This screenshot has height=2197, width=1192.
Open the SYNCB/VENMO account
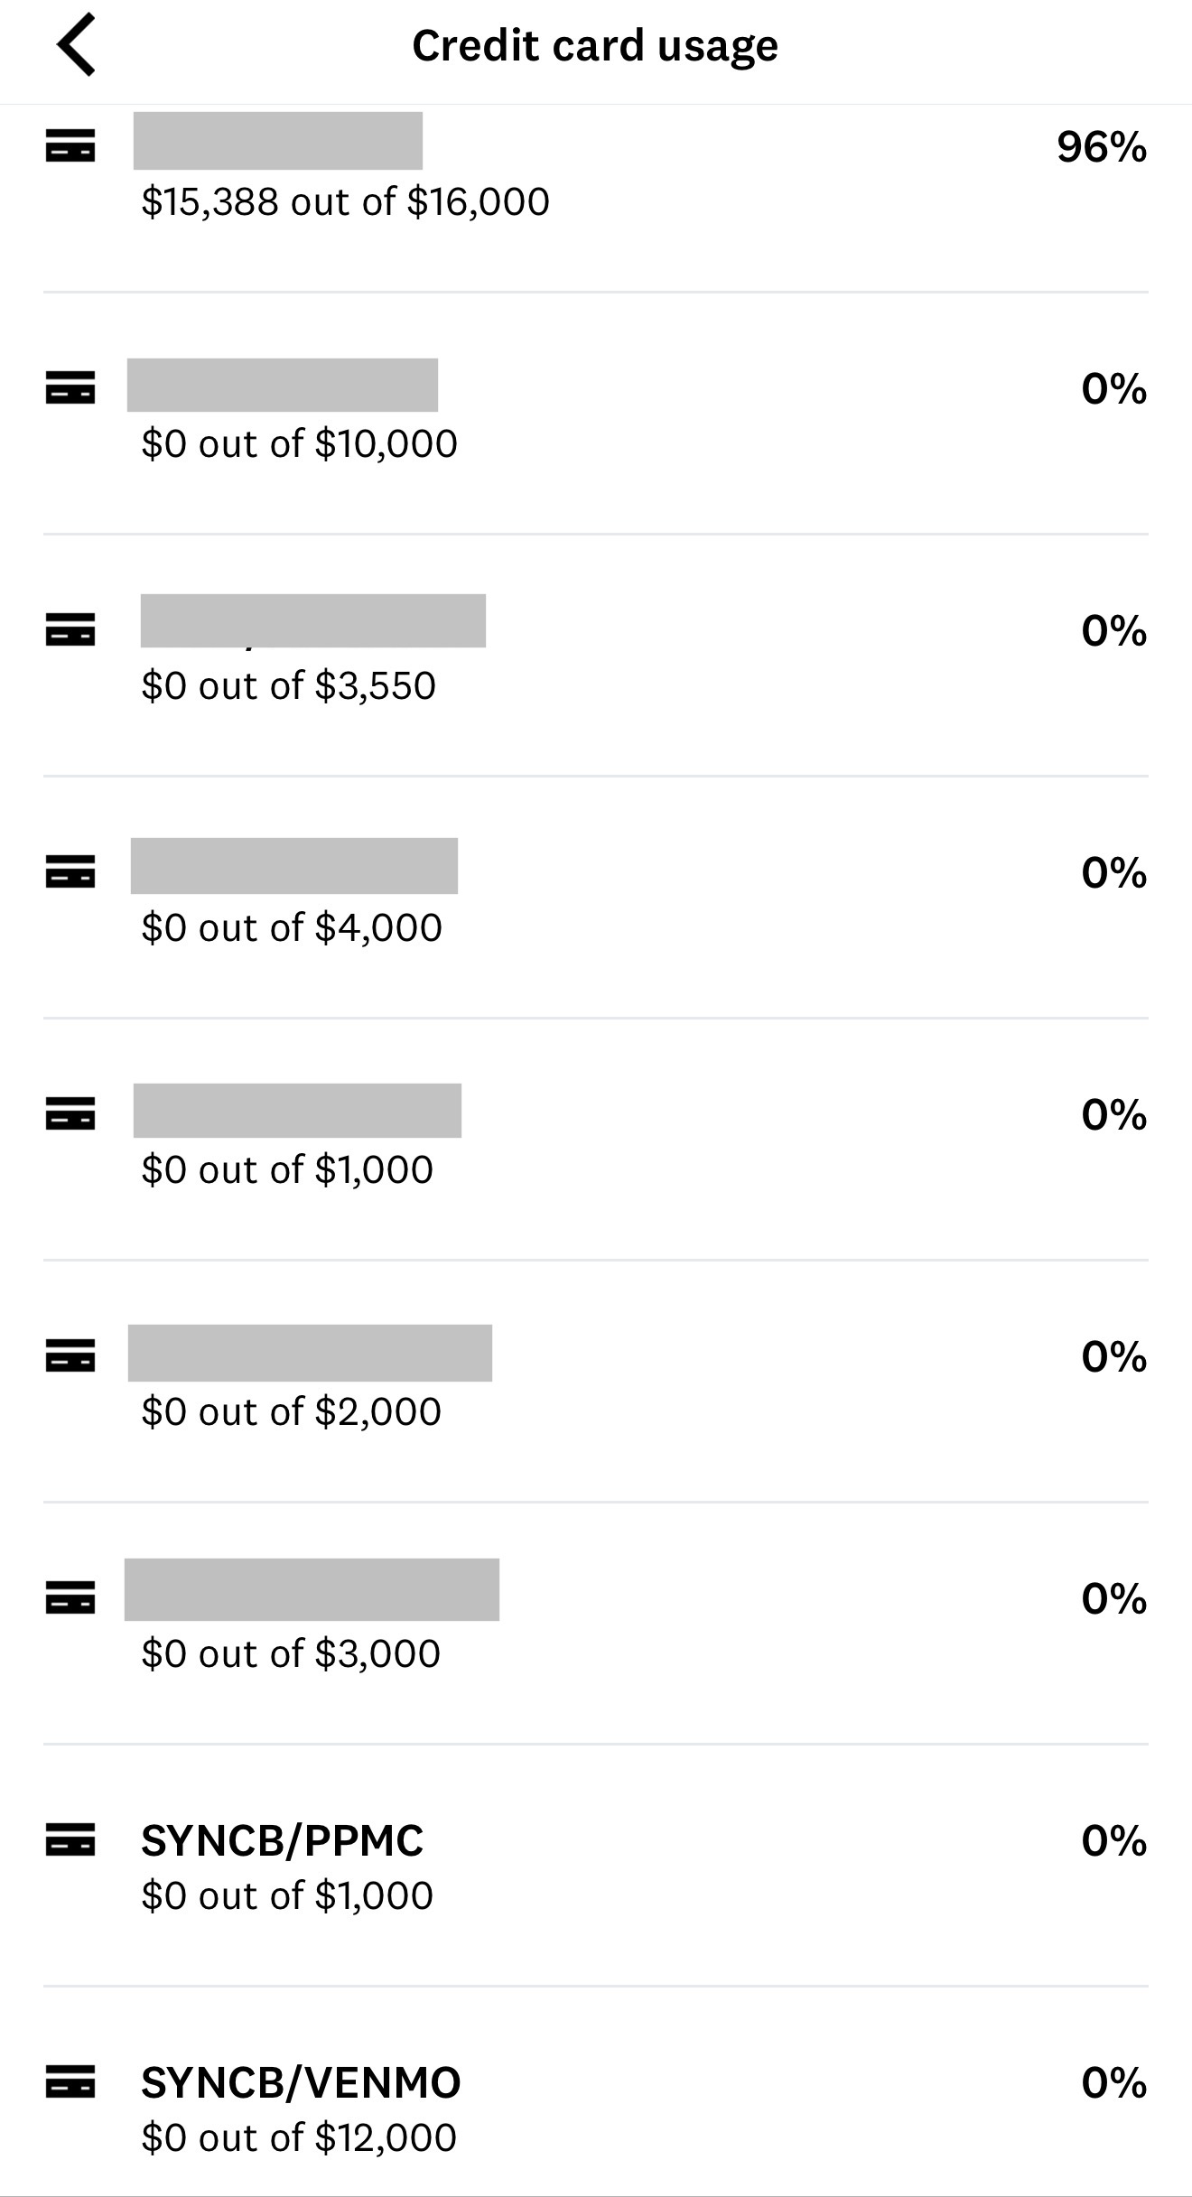point(301,2082)
